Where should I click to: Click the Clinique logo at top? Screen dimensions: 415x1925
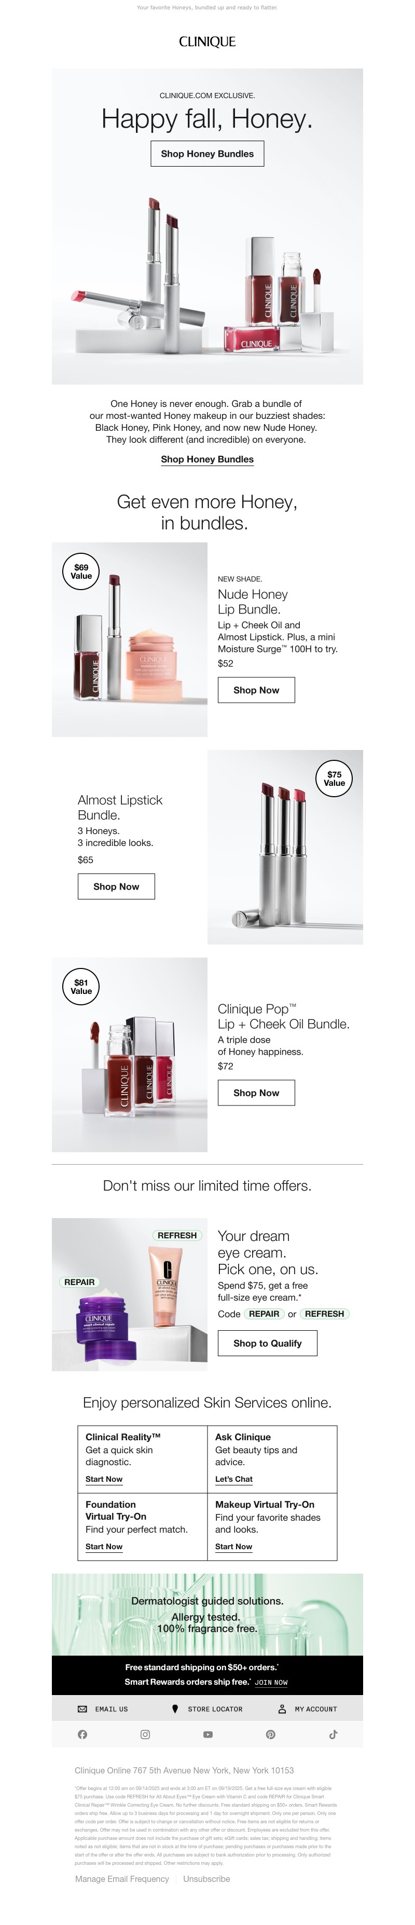(208, 42)
